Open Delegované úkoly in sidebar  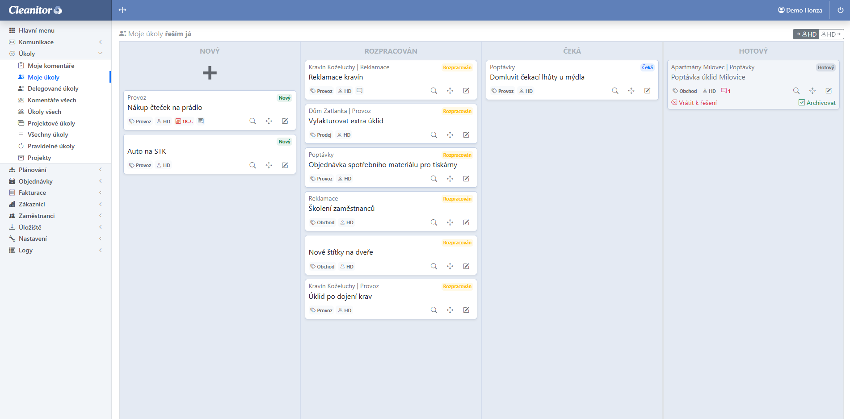coord(53,88)
